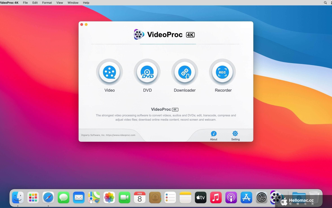The height and width of the screenshot is (208, 332).
Task: Click the VideoProc 4K description heading
Action: tap(165, 109)
